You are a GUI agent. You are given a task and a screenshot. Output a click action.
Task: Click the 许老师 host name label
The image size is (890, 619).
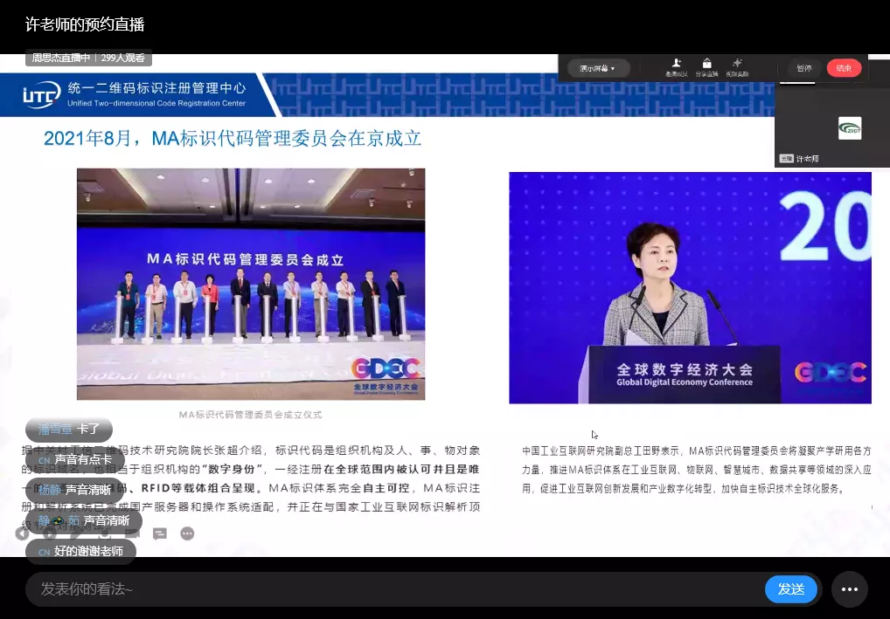click(807, 159)
